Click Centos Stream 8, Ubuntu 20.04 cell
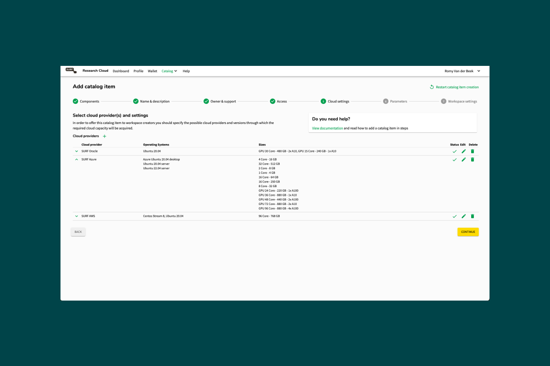This screenshot has width=550, height=366. (x=163, y=216)
